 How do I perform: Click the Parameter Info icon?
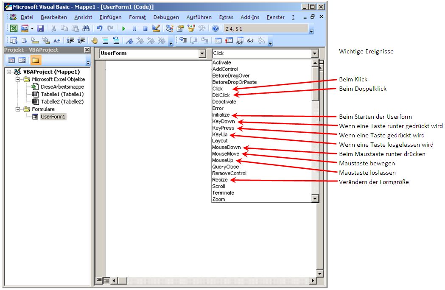(x=46, y=41)
